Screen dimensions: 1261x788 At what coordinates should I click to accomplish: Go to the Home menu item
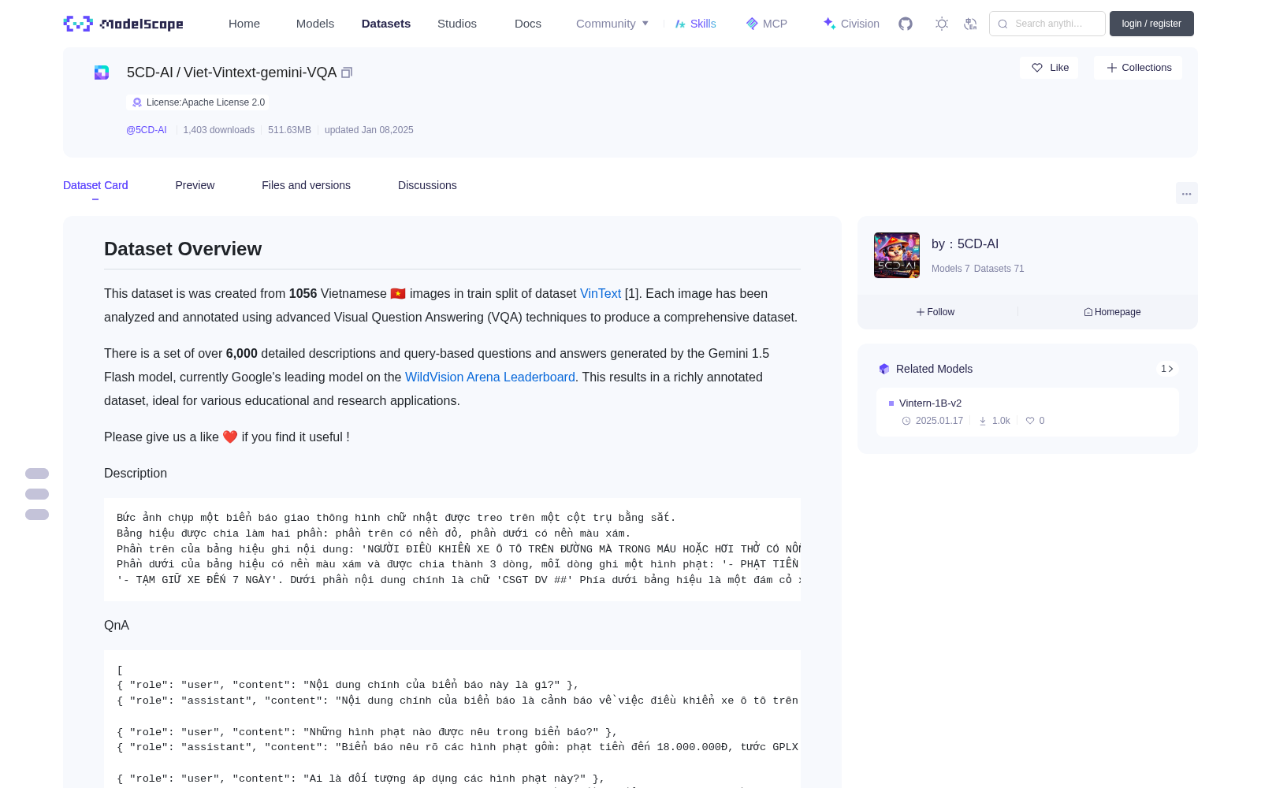[x=244, y=24]
